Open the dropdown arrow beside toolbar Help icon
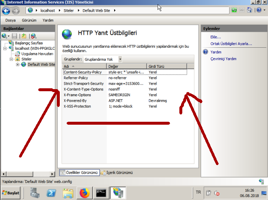Image resolution: width=268 pixels, height=200 pixels. tap(264, 10)
